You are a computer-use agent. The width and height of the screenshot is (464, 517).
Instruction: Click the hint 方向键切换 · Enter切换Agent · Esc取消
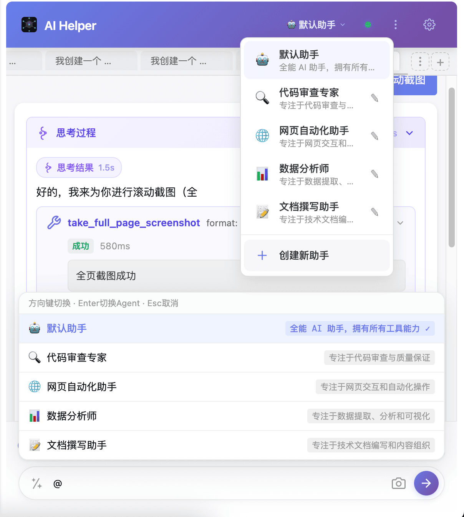pos(103,303)
